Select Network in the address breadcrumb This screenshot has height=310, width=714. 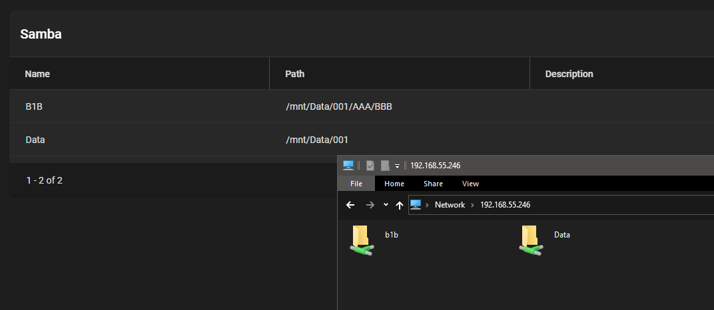(450, 205)
